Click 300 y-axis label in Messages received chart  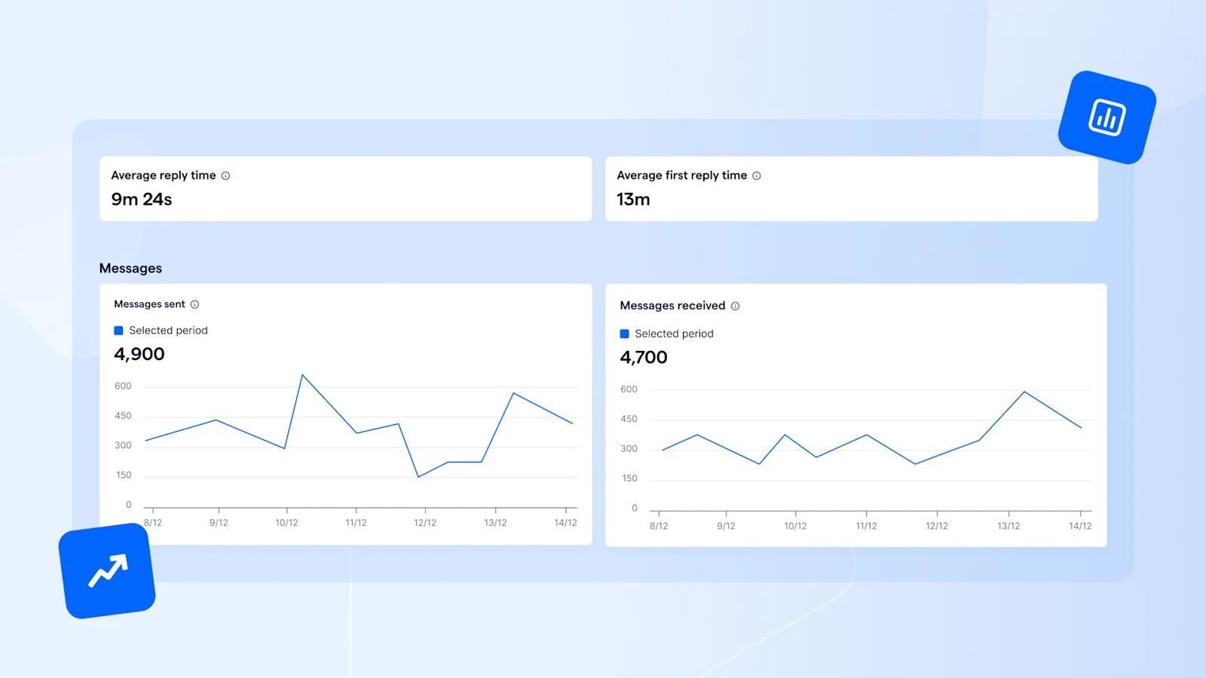(629, 449)
